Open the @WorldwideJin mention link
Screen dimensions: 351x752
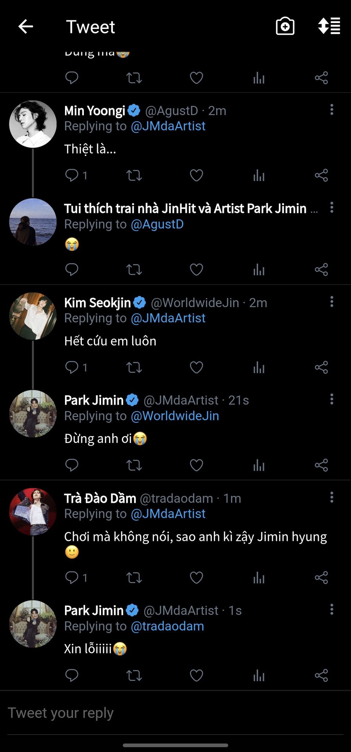(175, 416)
